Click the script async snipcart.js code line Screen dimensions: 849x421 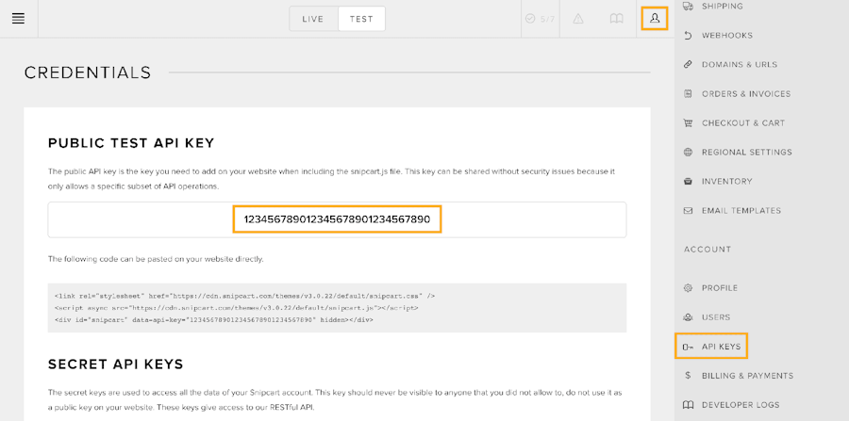(236, 308)
